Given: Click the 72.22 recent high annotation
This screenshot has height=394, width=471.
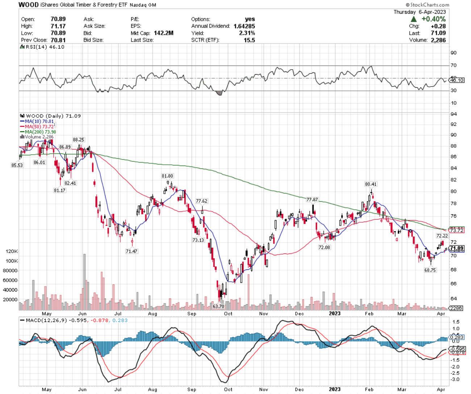Looking at the screenshot, I should click(442, 236).
